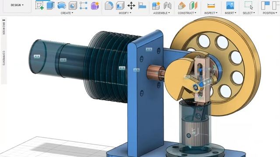Expand the MODIFY menu
This screenshot has width=280, height=157.
coord(125,13)
